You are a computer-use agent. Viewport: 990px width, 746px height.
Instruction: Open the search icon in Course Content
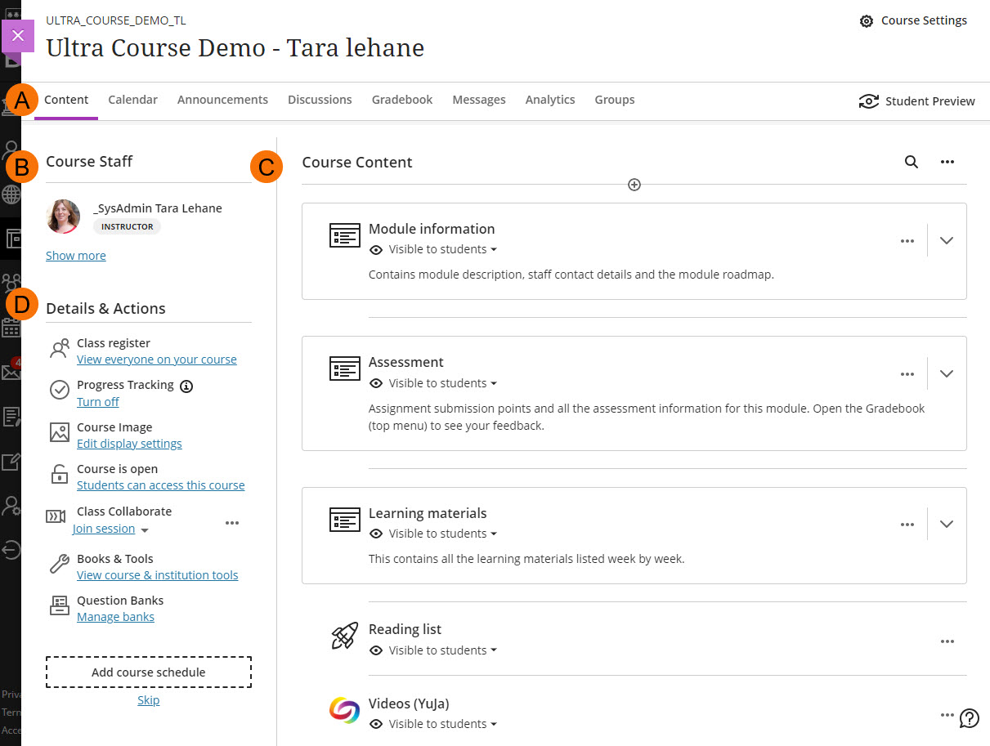pos(911,162)
